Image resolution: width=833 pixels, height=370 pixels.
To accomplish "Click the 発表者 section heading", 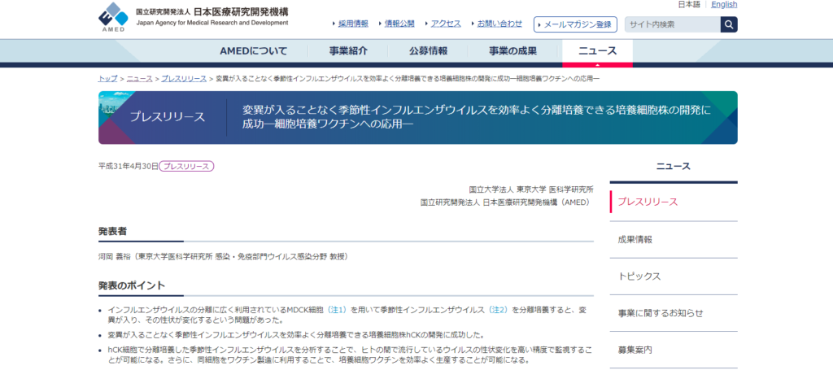I will point(112,232).
